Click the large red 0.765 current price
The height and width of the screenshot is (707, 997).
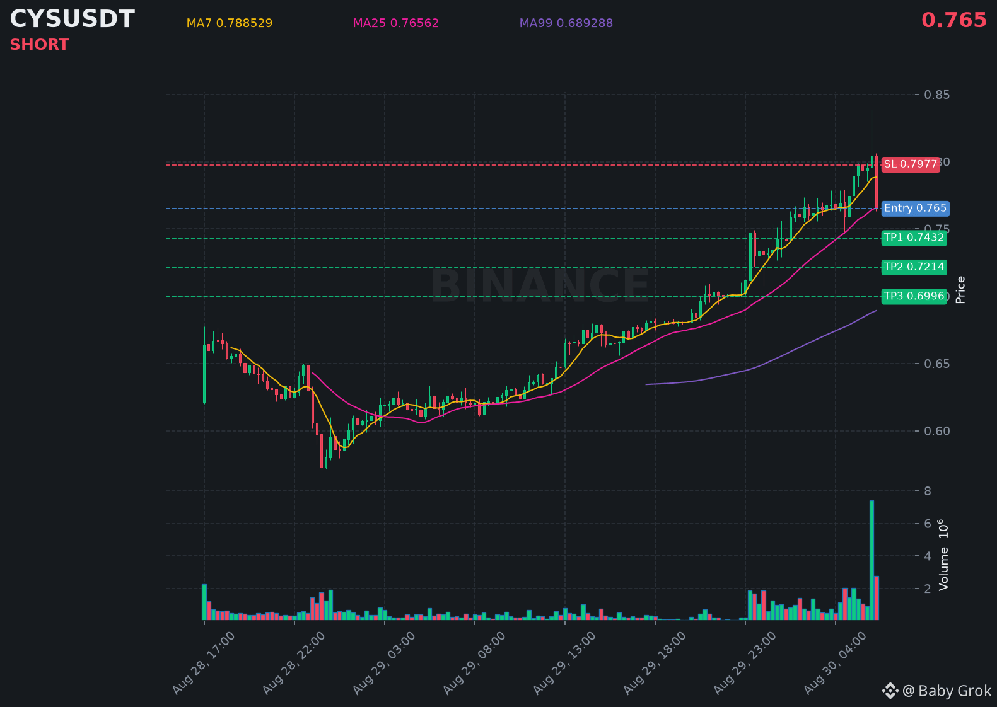pos(954,20)
